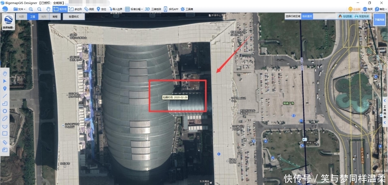Viewport: 388px width, 185px height.
Task: Click the 淘宝购买 Taobao purchase button
Action: pos(362,16)
